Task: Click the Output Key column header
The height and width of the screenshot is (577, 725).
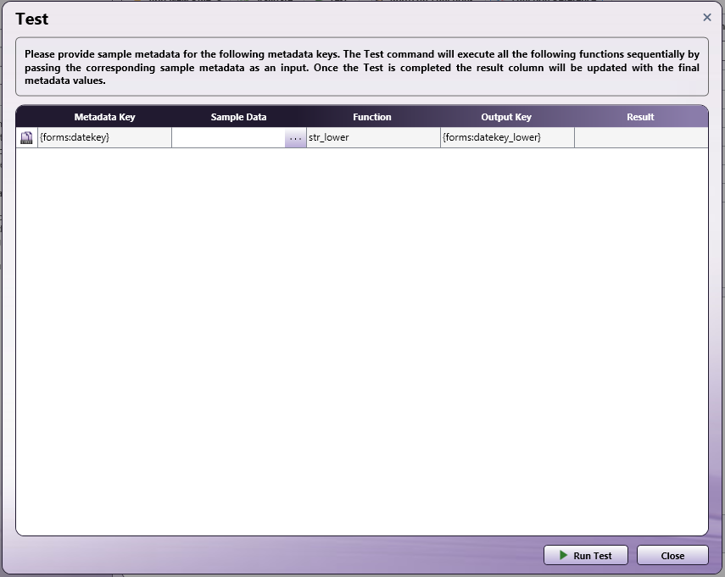Action: click(x=506, y=117)
